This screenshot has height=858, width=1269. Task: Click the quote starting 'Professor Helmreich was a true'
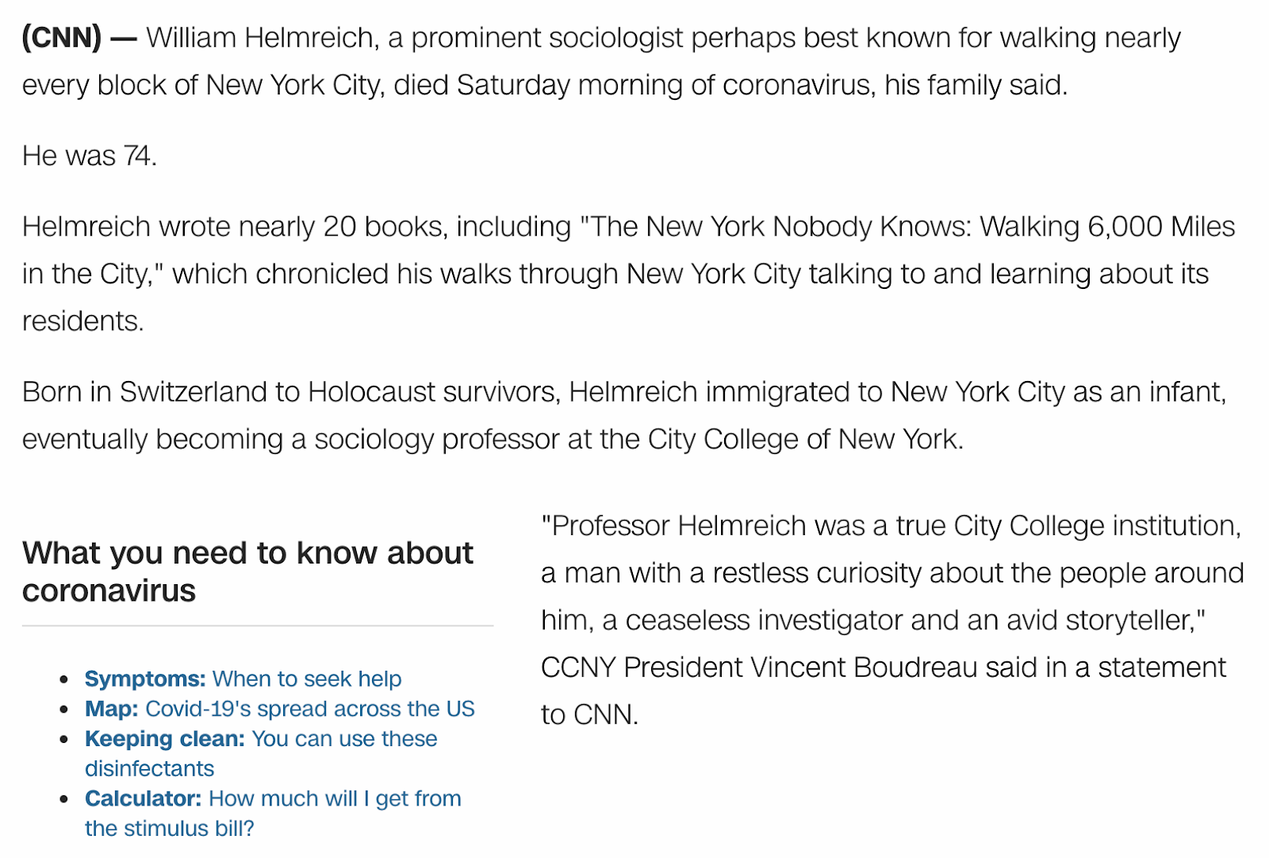pos(892,620)
